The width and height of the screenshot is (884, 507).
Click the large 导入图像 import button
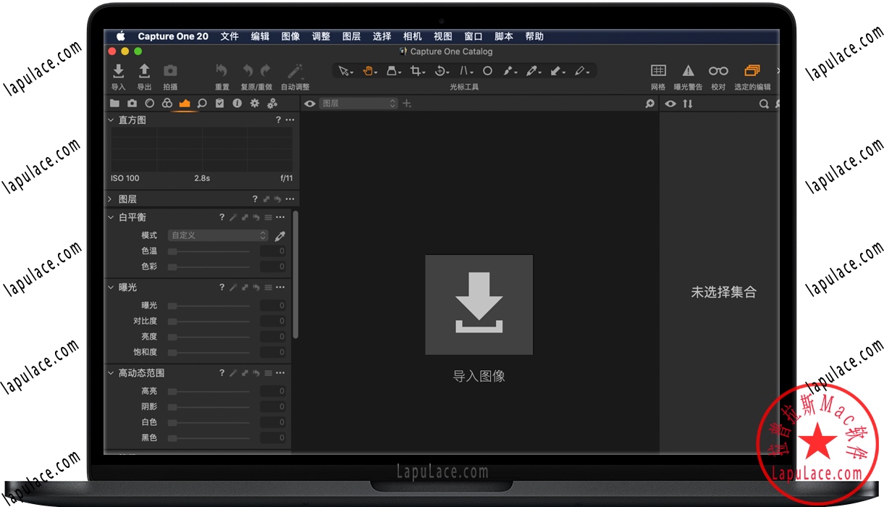click(x=479, y=305)
